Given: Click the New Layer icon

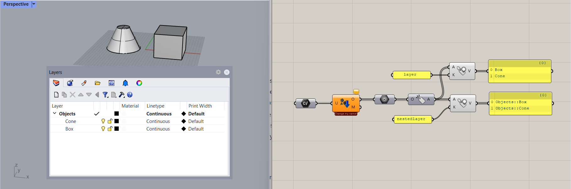Looking at the screenshot, I should click(56, 95).
